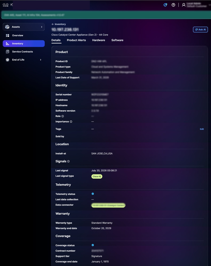Click the Service Contracts document icon
211x266 pixels.
click(7, 52)
